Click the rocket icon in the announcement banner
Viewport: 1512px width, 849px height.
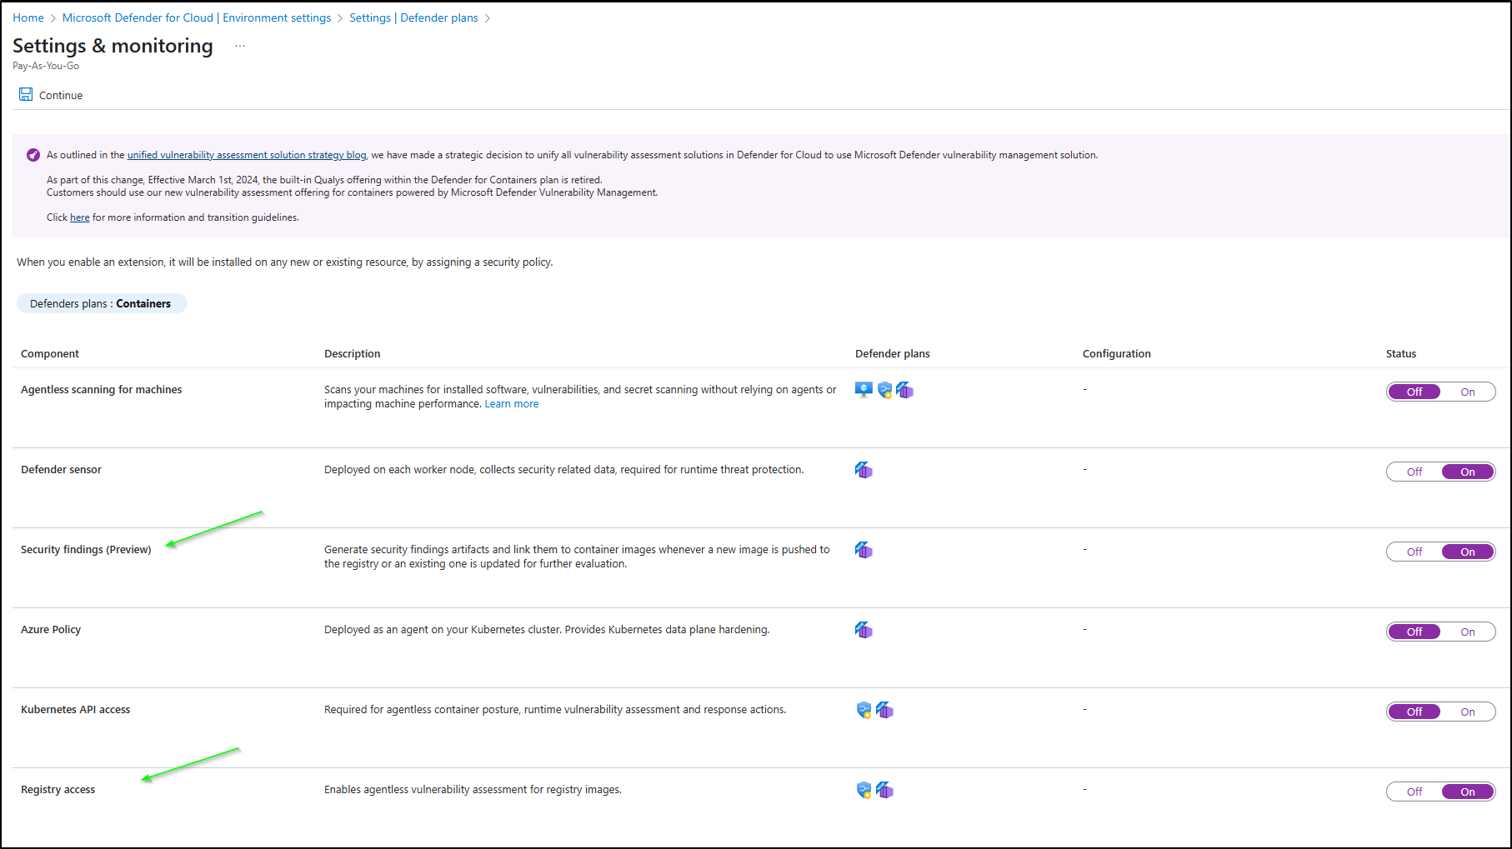click(33, 155)
